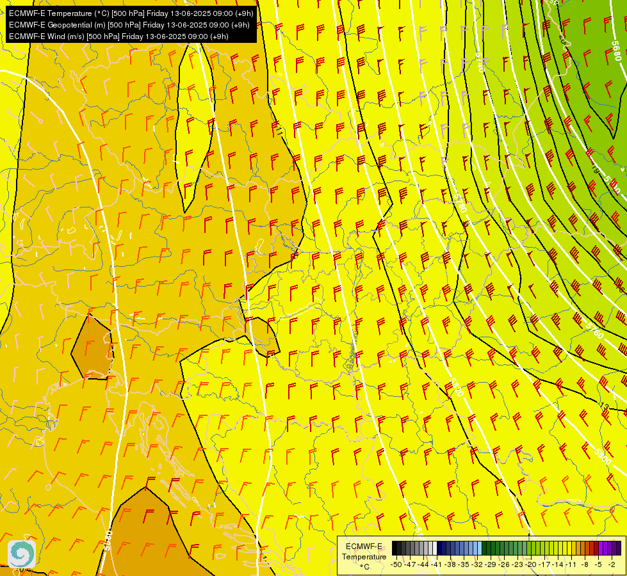Click the -44 legend tick label
627x576 pixels.
pos(423,564)
